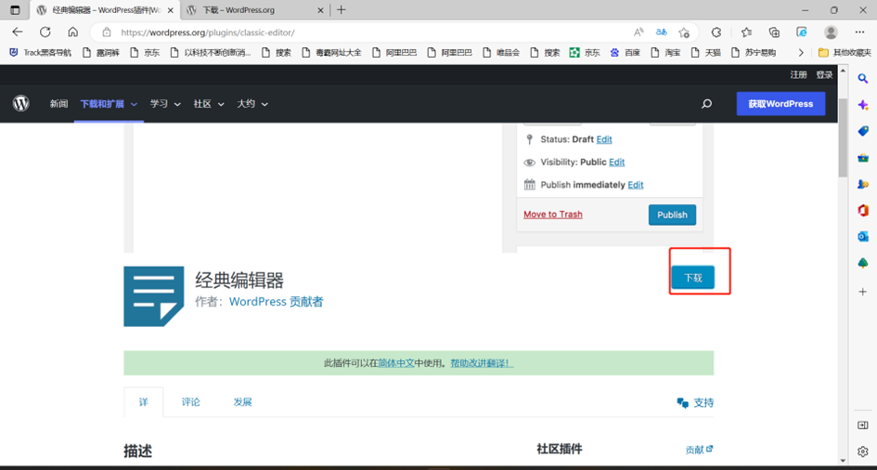
Task: Open the Outlook sidebar icon
Action: (863, 237)
